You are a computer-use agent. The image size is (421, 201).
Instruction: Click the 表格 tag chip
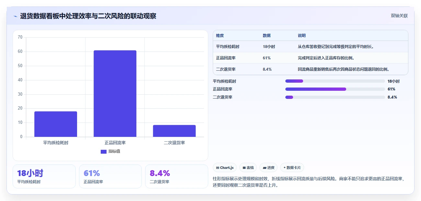tap(248, 168)
